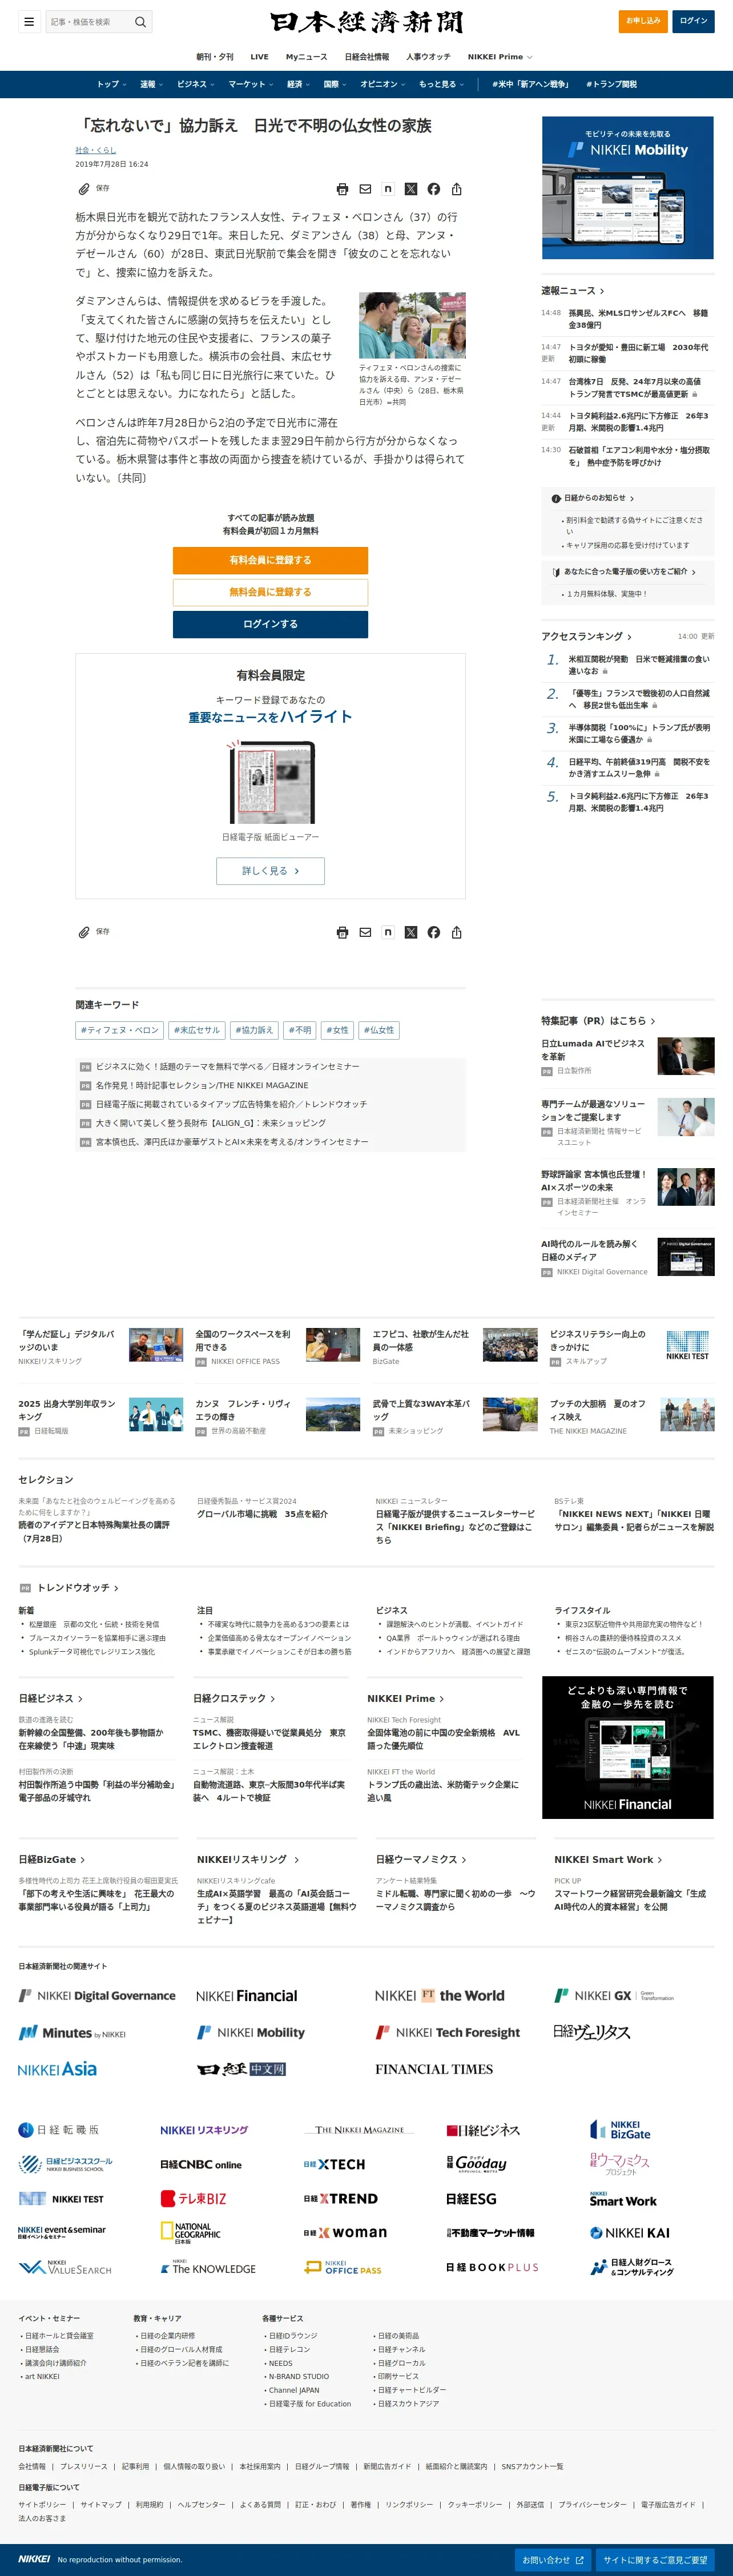Open the NATIONAL GEOGRAPHIC logo link
This screenshot has height=2576, width=733.
click(191, 2233)
